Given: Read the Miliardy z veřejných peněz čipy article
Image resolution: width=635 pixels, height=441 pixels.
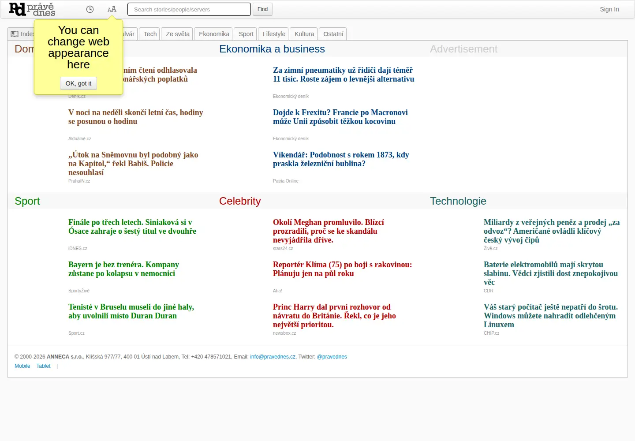Looking at the screenshot, I should (x=552, y=231).
